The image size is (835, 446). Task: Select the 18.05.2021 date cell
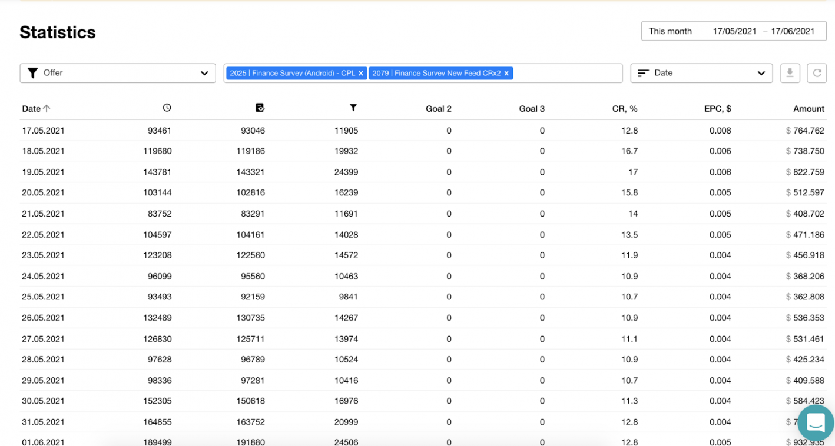click(43, 151)
